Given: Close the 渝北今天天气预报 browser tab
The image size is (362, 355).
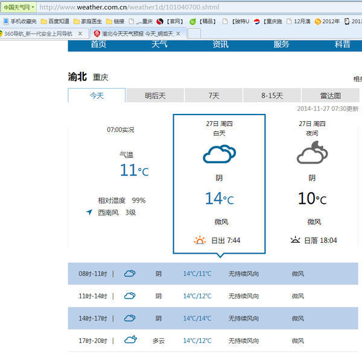Looking at the screenshot, I should tap(178, 34).
